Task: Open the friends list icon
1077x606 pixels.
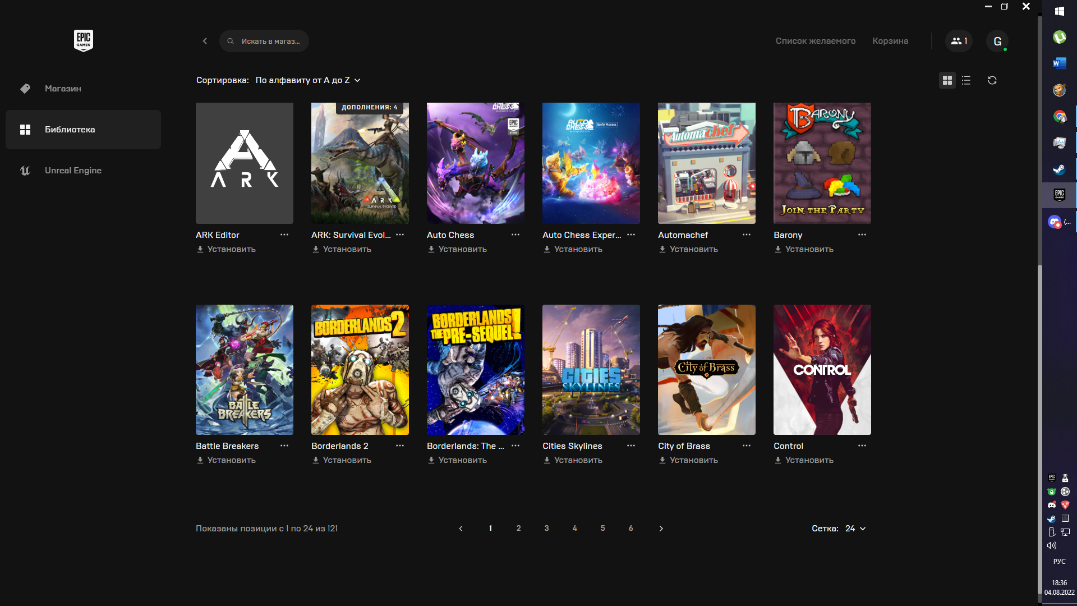Action: point(959,41)
